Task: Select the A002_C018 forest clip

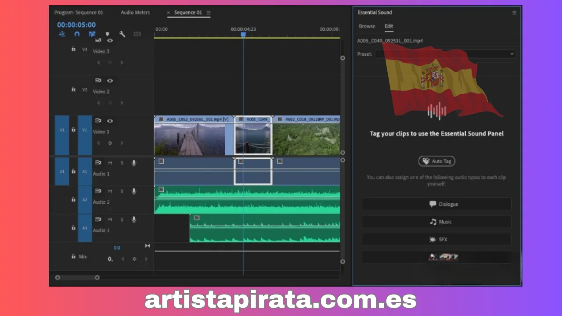Action: (306, 136)
